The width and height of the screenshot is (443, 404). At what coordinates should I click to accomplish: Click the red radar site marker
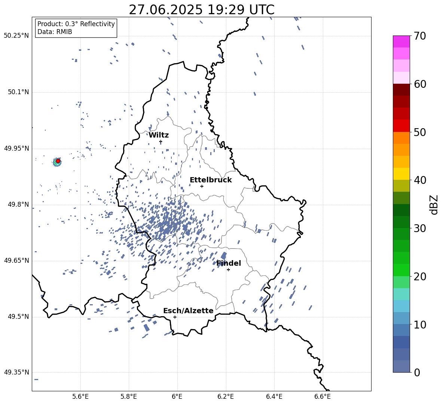coord(58,161)
